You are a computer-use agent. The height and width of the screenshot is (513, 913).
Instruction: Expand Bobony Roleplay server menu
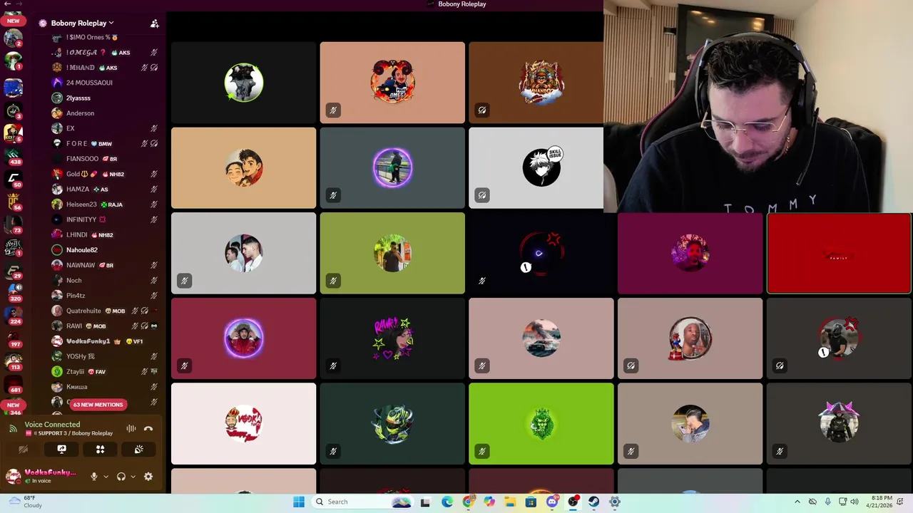point(82,23)
